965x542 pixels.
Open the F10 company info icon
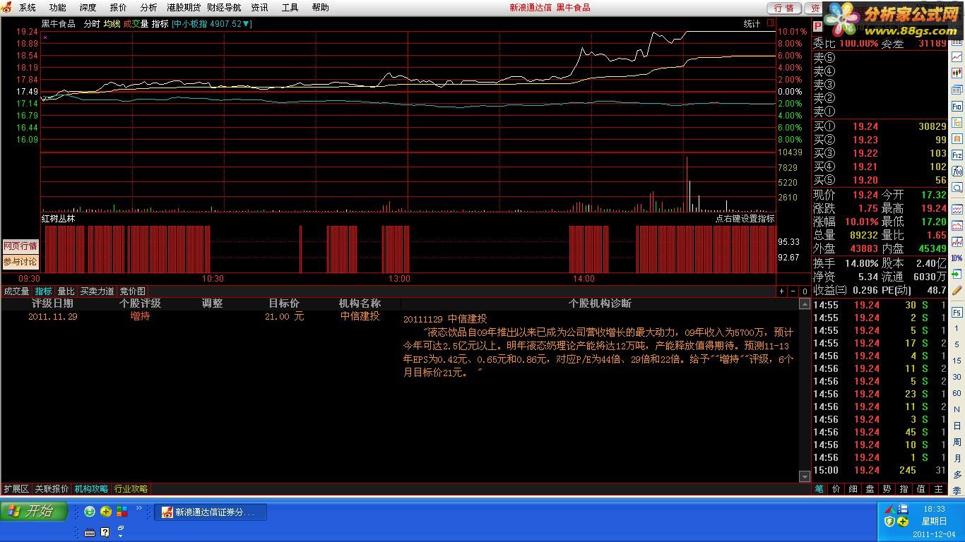pyautogui.click(x=957, y=106)
